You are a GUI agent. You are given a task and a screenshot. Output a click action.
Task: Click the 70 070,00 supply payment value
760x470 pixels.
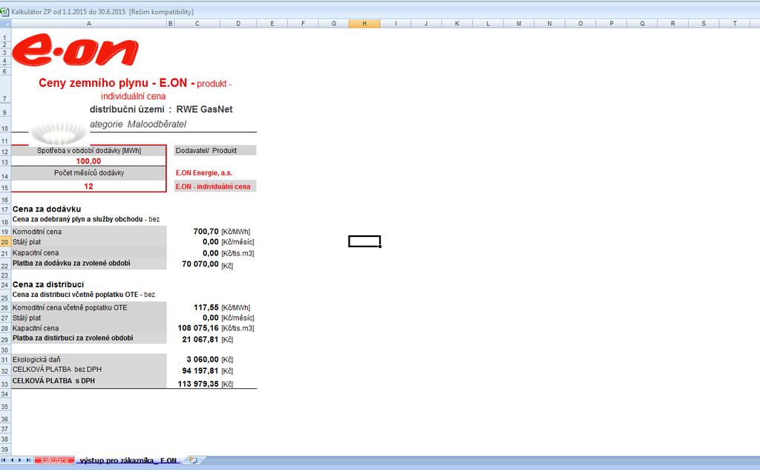(200, 264)
